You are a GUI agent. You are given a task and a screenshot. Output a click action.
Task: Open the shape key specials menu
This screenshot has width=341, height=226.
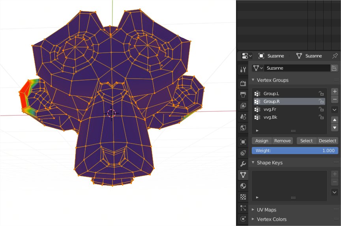pyautogui.click(x=335, y=192)
